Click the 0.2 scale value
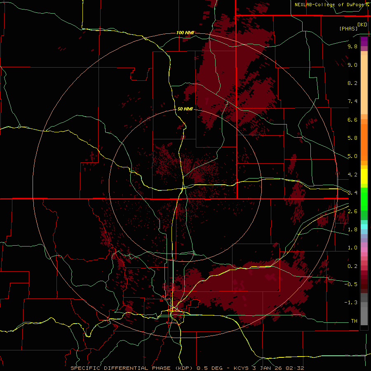 point(352,266)
